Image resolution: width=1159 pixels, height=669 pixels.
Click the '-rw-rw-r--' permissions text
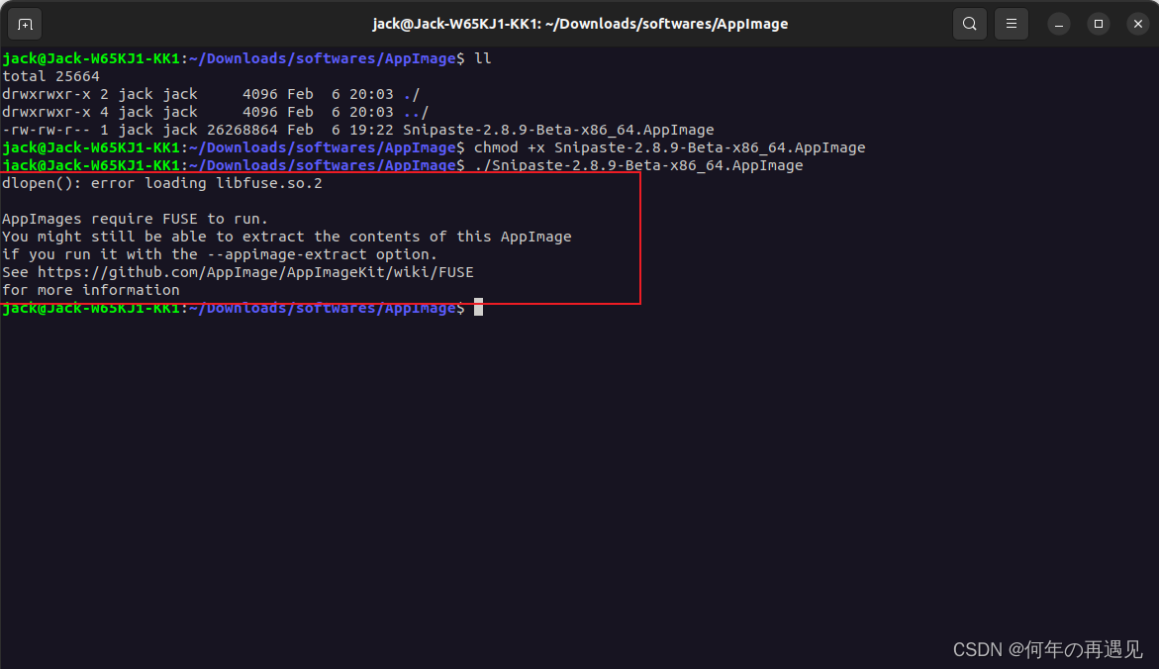(x=46, y=130)
